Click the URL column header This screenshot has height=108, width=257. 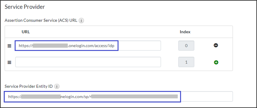(25, 32)
